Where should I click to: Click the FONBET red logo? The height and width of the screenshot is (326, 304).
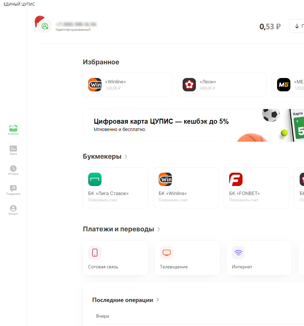pos(236,179)
